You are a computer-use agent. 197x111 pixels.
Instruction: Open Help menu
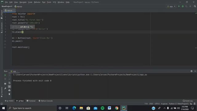68,2
